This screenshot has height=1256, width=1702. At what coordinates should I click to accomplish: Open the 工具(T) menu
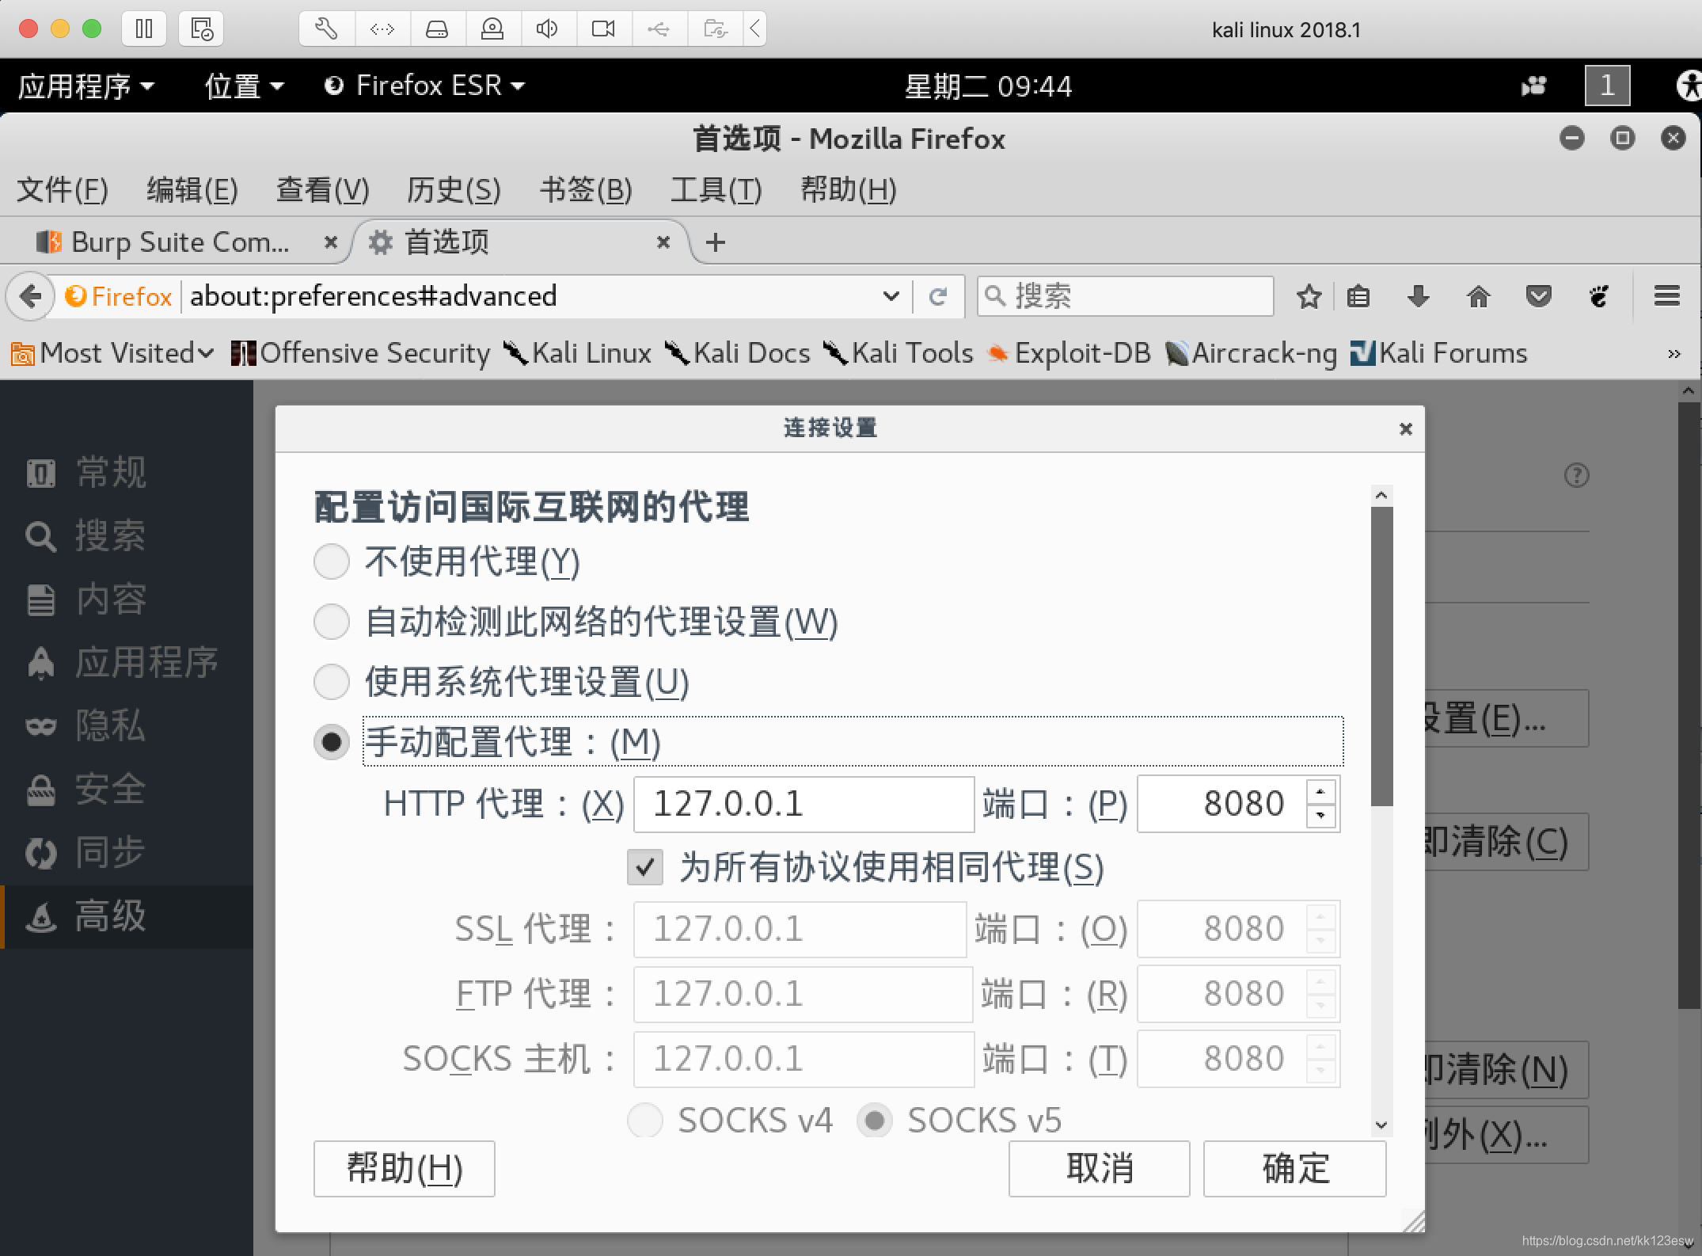pos(716,190)
